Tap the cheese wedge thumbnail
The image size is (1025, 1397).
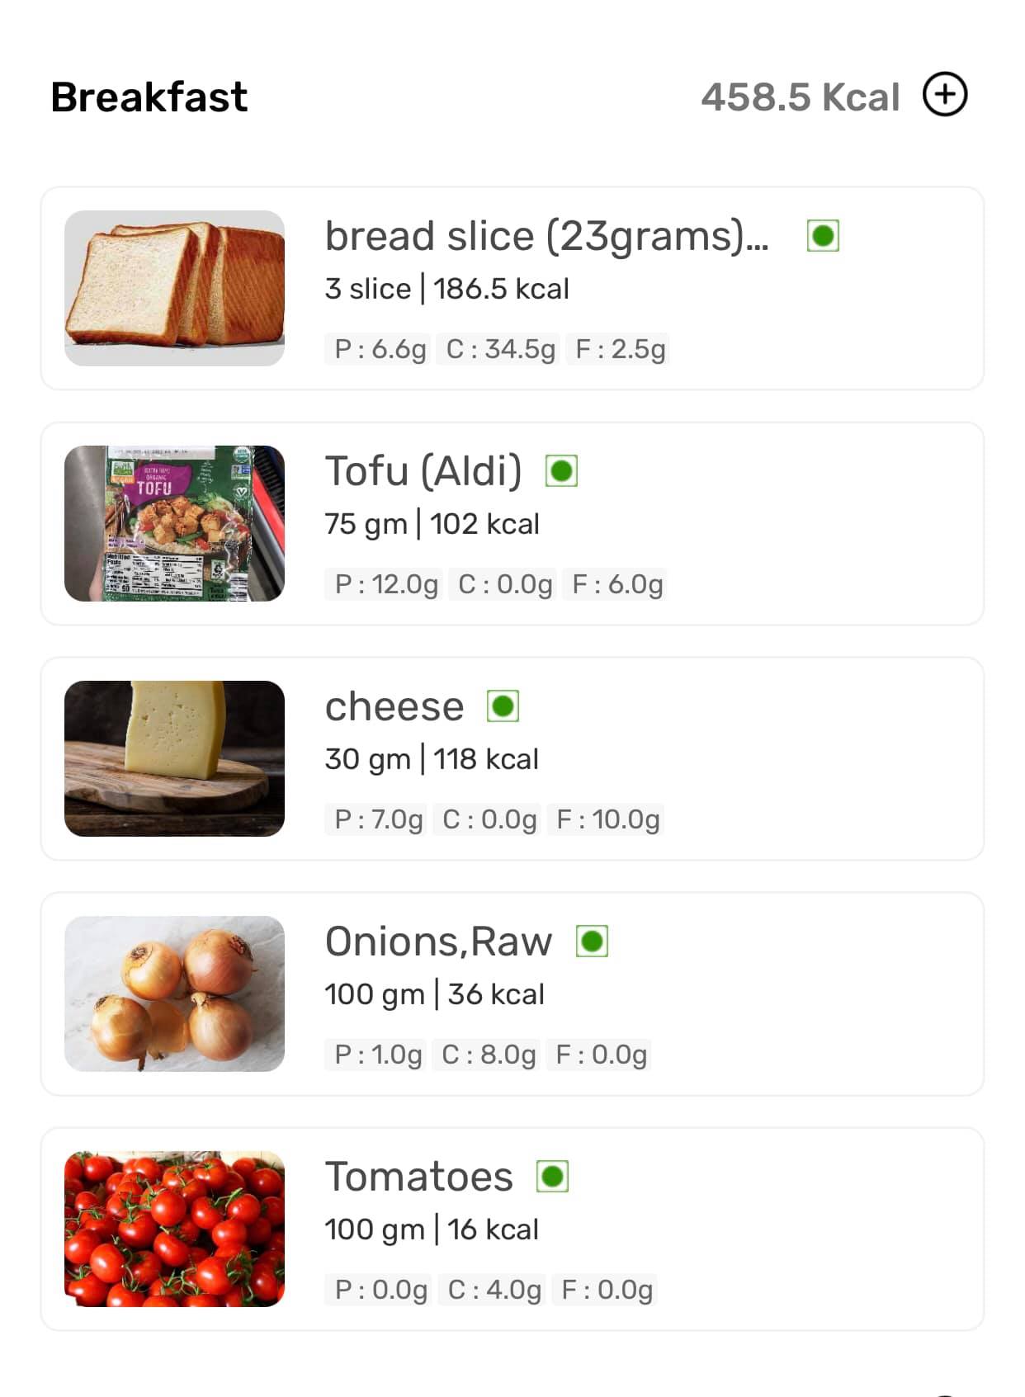174,758
